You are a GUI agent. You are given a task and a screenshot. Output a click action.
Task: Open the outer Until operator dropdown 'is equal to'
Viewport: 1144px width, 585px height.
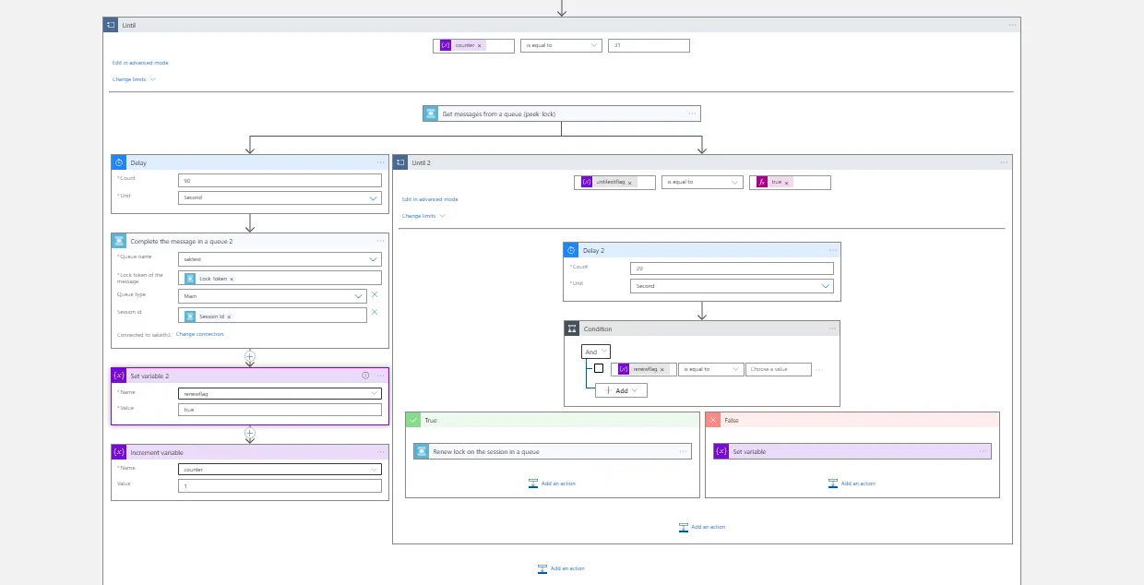(x=561, y=45)
